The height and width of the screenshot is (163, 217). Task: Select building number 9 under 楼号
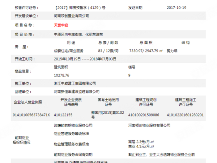(129, 75)
